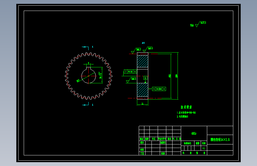This screenshot has width=257, height=166.
Task: Select the keyway width dimension 9
Action: 89,63
